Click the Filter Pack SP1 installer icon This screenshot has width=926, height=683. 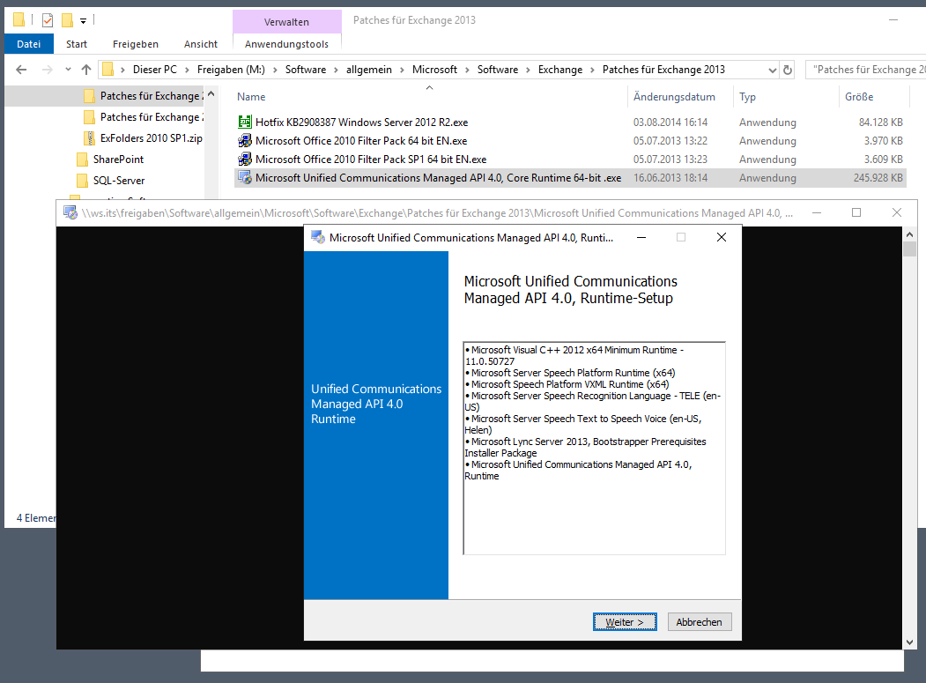(244, 160)
